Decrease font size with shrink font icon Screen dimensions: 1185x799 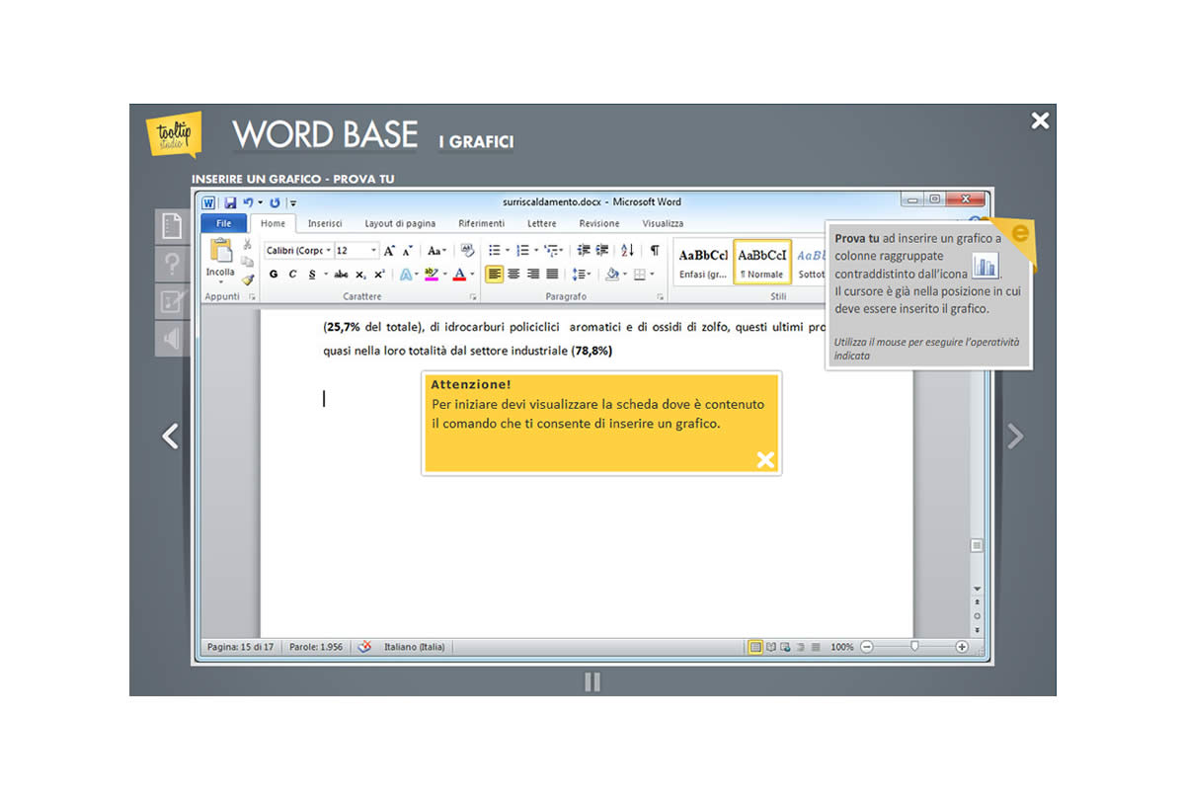click(x=407, y=251)
